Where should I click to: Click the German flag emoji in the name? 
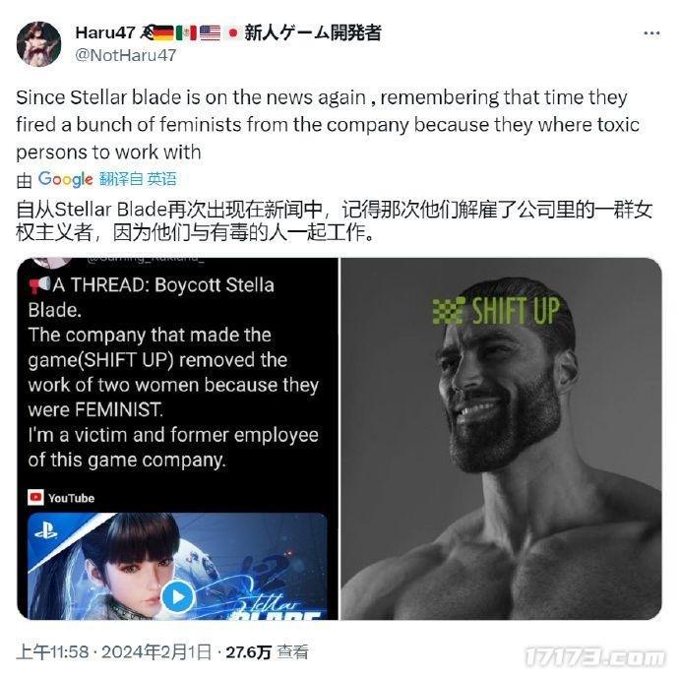pyautogui.click(x=163, y=32)
